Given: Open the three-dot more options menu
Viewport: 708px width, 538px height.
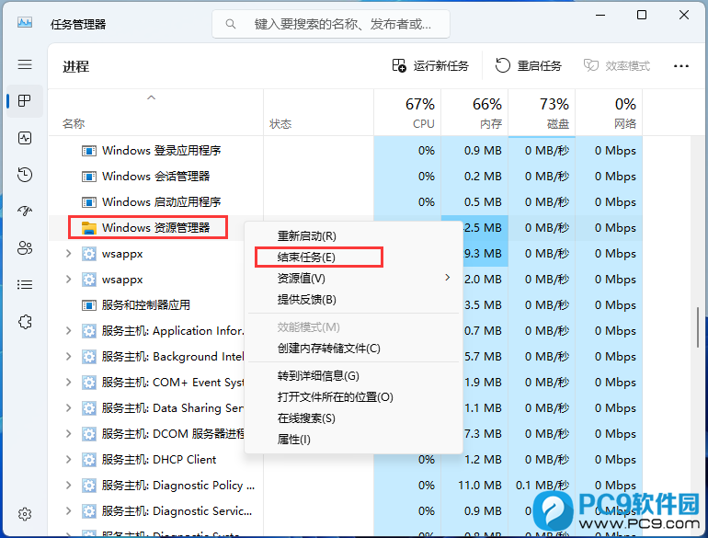Looking at the screenshot, I should coord(681,66).
